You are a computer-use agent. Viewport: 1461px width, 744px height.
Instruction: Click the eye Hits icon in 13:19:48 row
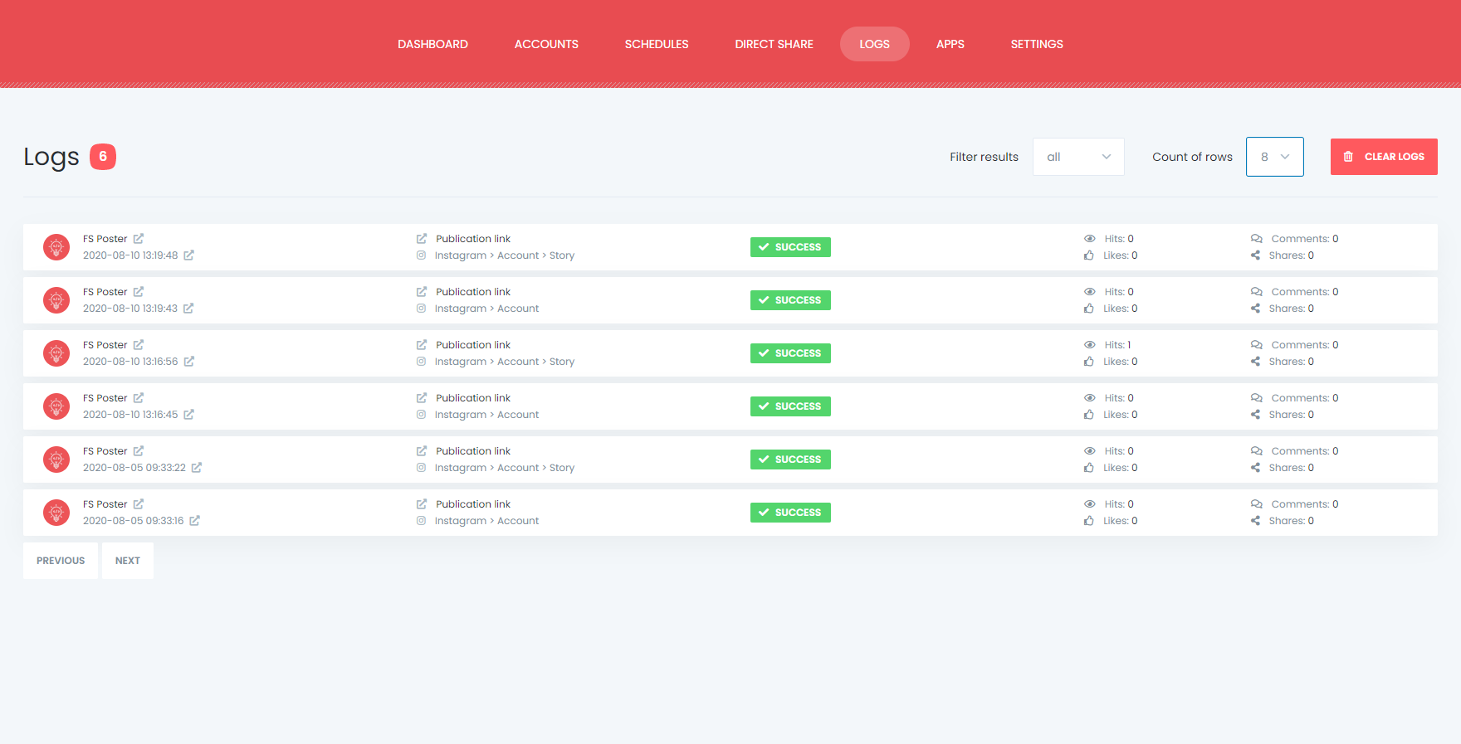tap(1089, 239)
